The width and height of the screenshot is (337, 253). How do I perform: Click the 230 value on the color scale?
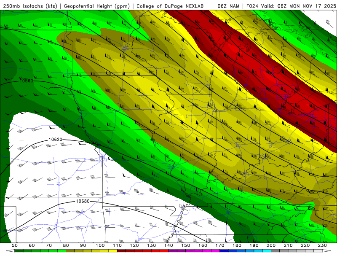[x=322, y=245]
